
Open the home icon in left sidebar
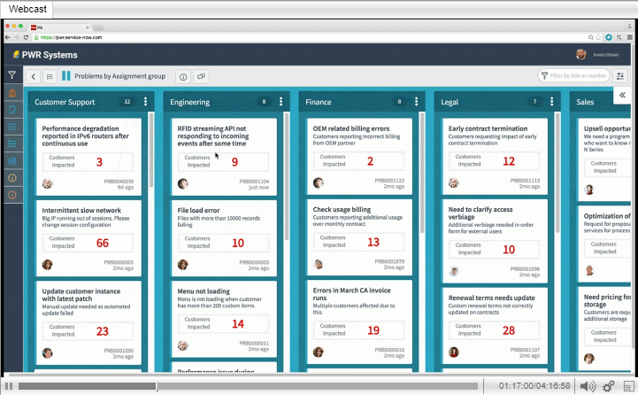(12, 93)
